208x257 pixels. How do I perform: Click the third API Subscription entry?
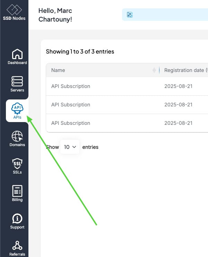coord(71,123)
